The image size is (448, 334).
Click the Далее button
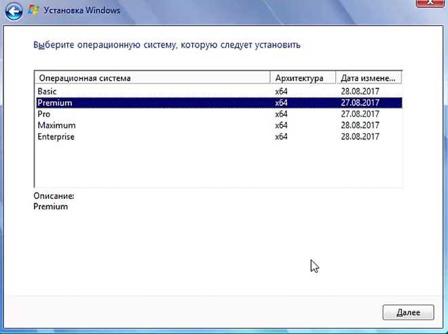(x=408, y=312)
